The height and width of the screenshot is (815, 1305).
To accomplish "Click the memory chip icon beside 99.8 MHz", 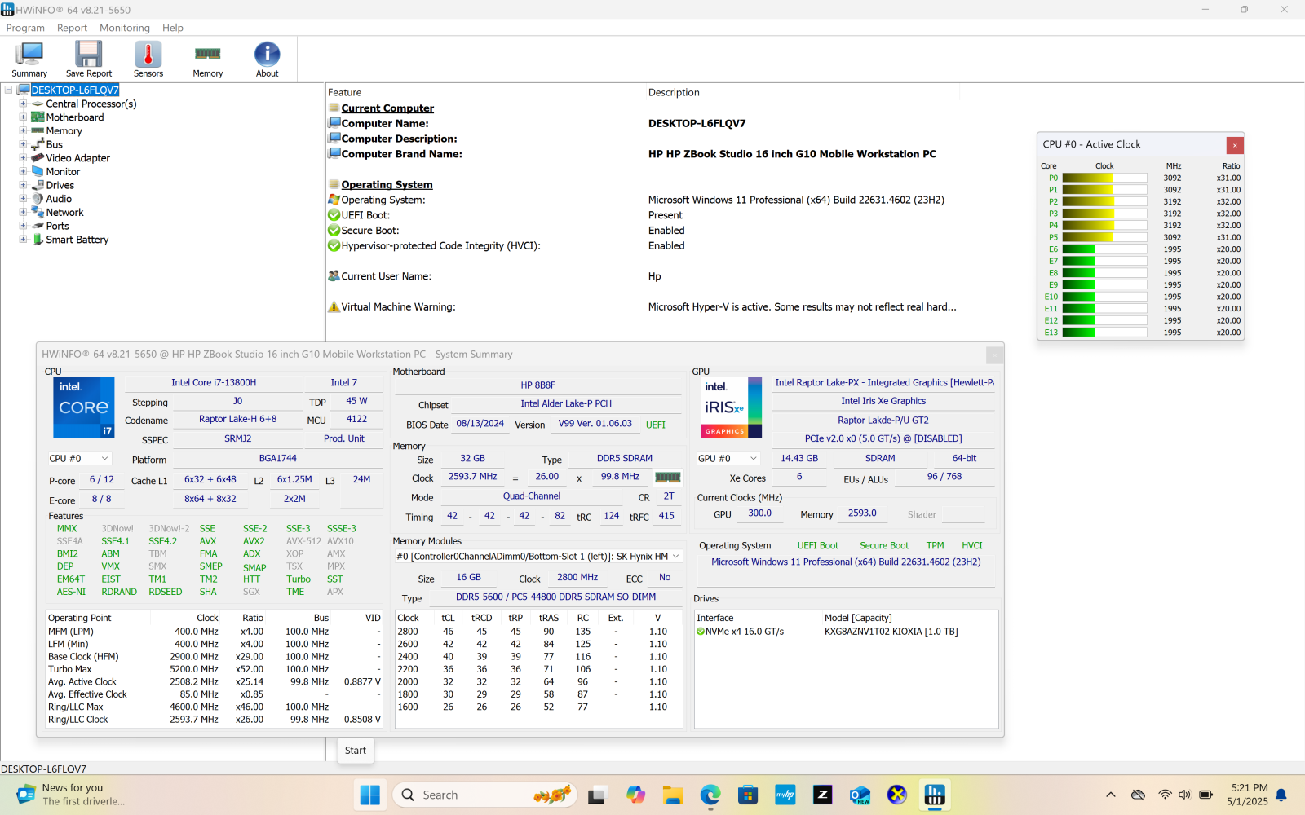I will (x=668, y=477).
